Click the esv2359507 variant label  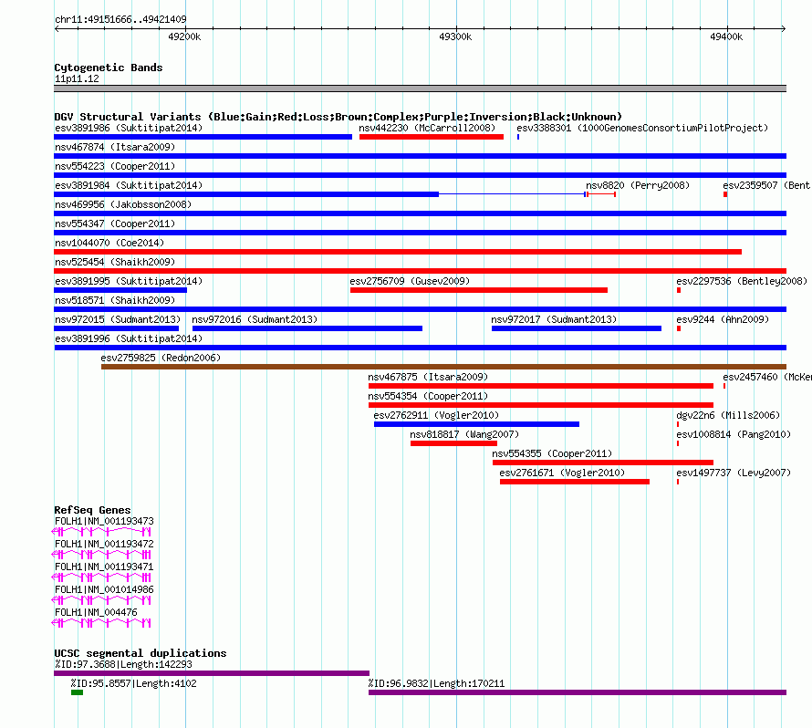[x=767, y=185]
